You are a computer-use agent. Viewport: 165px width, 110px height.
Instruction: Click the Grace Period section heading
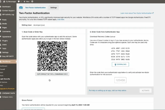click(27, 100)
